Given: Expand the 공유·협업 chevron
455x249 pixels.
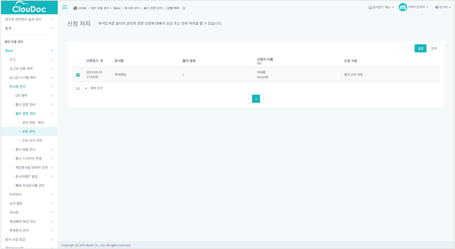Looking at the screenshot, I should pyautogui.click(x=52, y=203).
